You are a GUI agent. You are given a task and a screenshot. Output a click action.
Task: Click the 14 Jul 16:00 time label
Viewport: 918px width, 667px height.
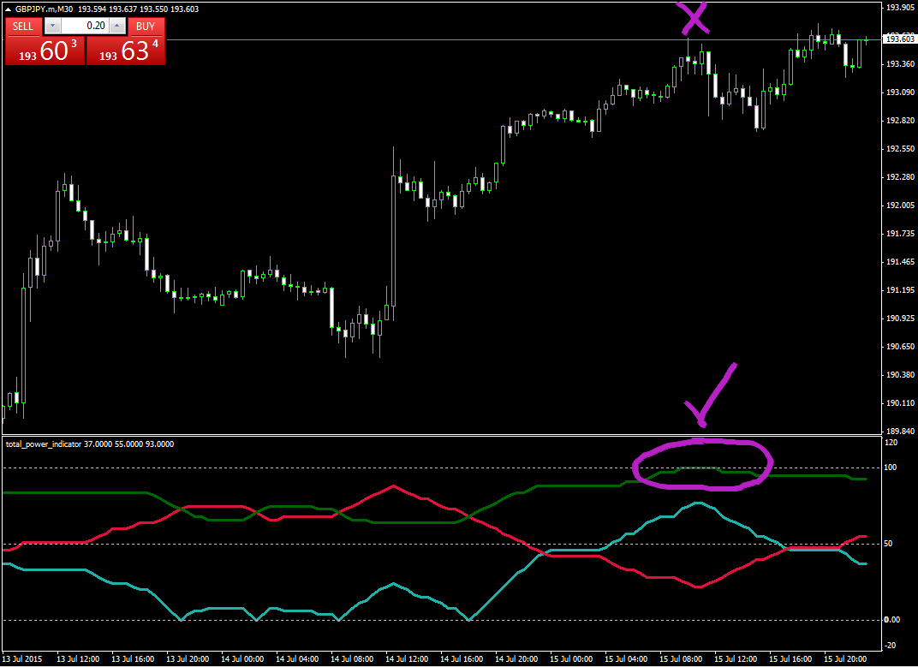click(462, 659)
